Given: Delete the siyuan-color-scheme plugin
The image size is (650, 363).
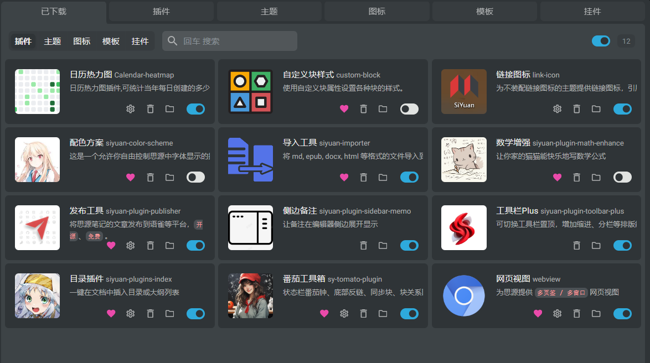Looking at the screenshot, I should 150,178.
